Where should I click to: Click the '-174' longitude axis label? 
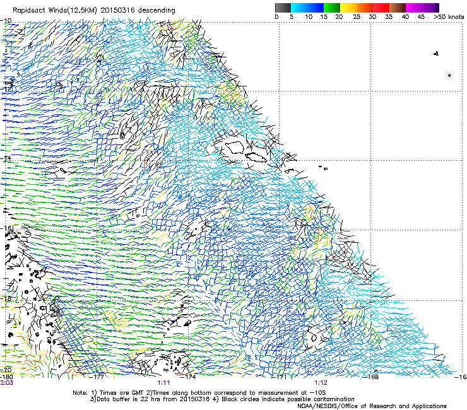point(189,377)
